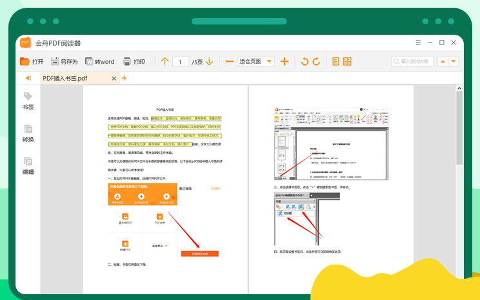Rotate the page clockwise
This screenshot has height=300, width=480.
316,61
